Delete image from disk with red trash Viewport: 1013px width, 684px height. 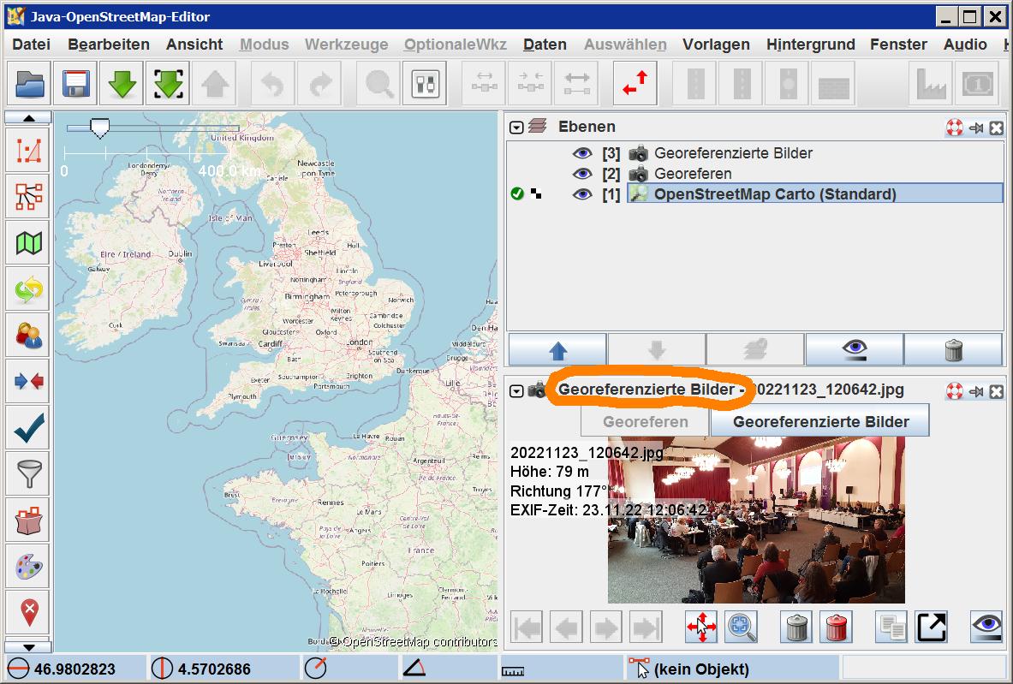(x=835, y=628)
